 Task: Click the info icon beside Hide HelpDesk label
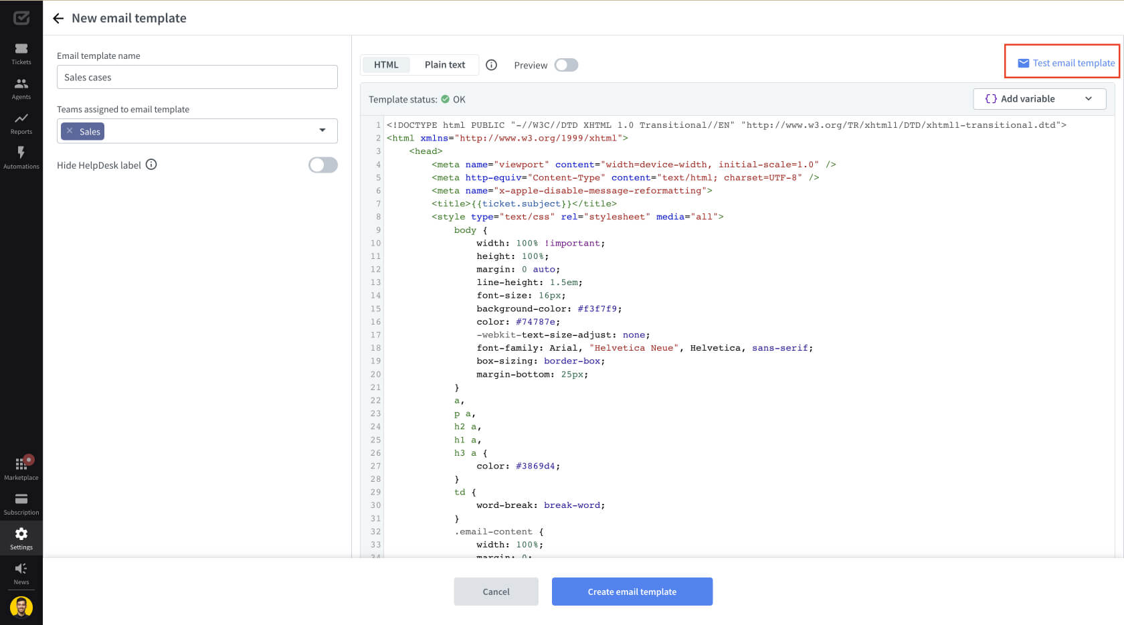click(151, 165)
